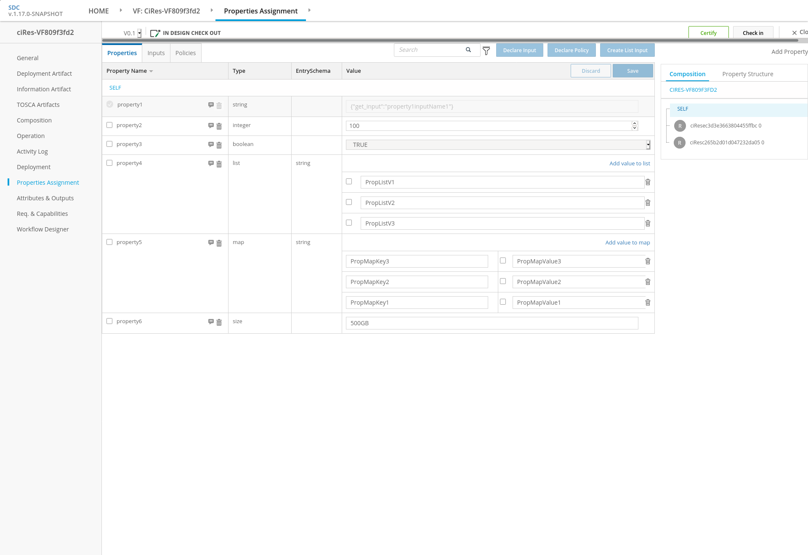
Task: Open the Property Structure tab
Action: (x=748, y=74)
